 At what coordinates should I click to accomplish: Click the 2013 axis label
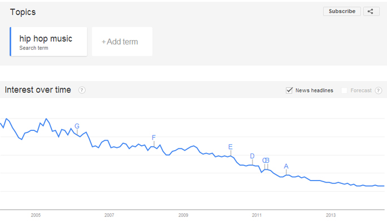click(331, 215)
